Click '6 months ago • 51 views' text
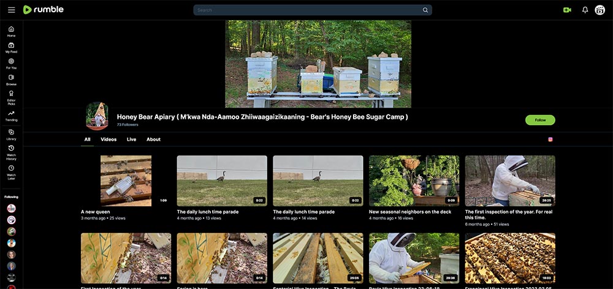The width and height of the screenshot is (613, 289). click(487, 225)
